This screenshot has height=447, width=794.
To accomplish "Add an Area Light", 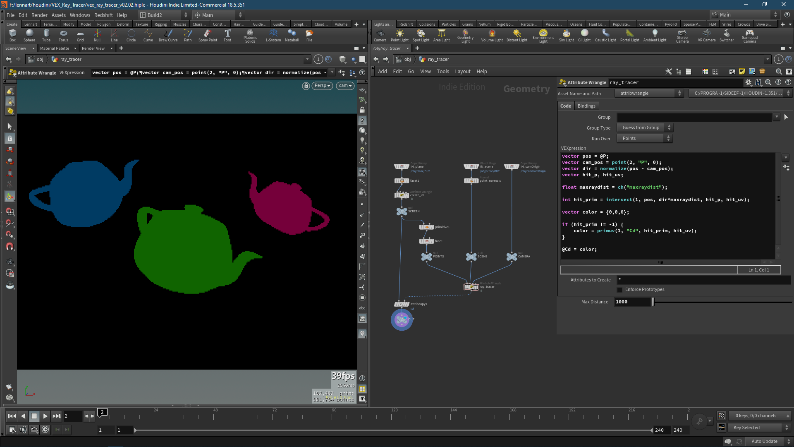I will pyautogui.click(x=442, y=36).
